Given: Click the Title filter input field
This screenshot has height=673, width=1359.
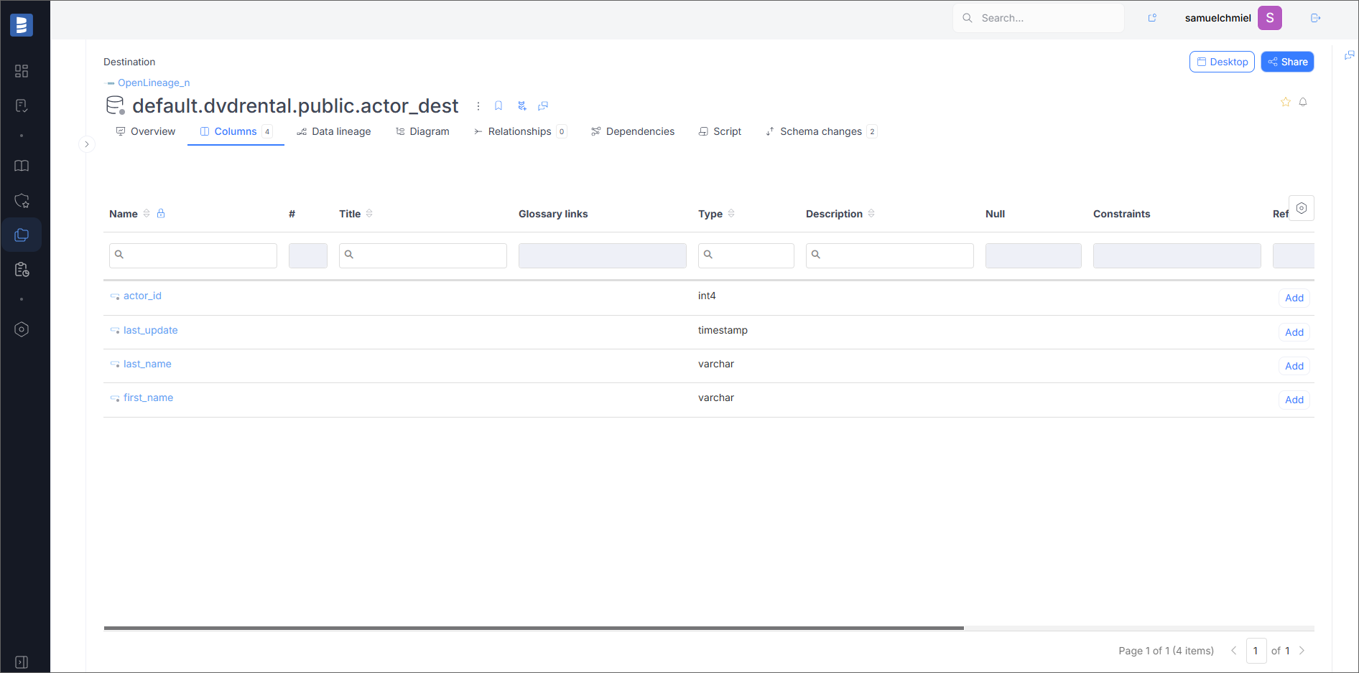Looking at the screenshot, I should point(423,255).
